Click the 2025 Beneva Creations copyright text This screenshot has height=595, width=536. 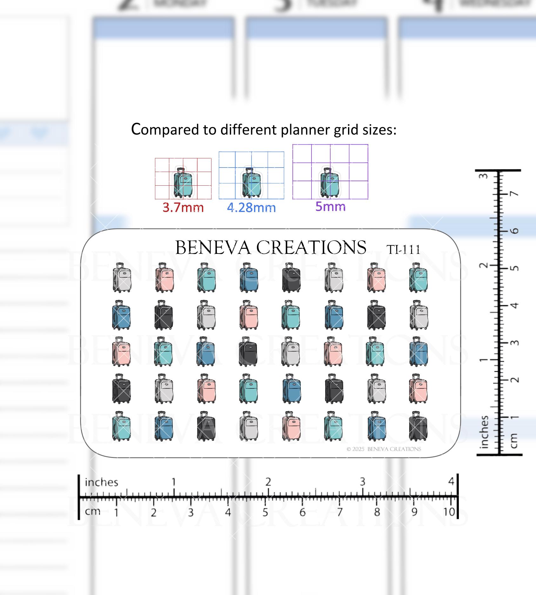pos(384,449)
